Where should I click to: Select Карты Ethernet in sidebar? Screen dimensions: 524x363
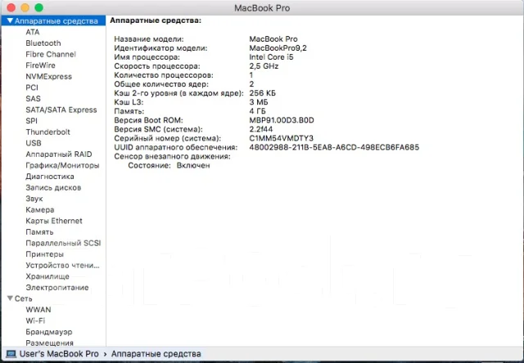click(x=54, y=221)
